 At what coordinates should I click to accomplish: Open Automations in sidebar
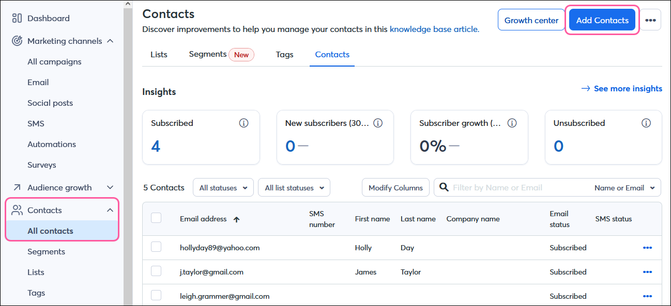point(52,144)
